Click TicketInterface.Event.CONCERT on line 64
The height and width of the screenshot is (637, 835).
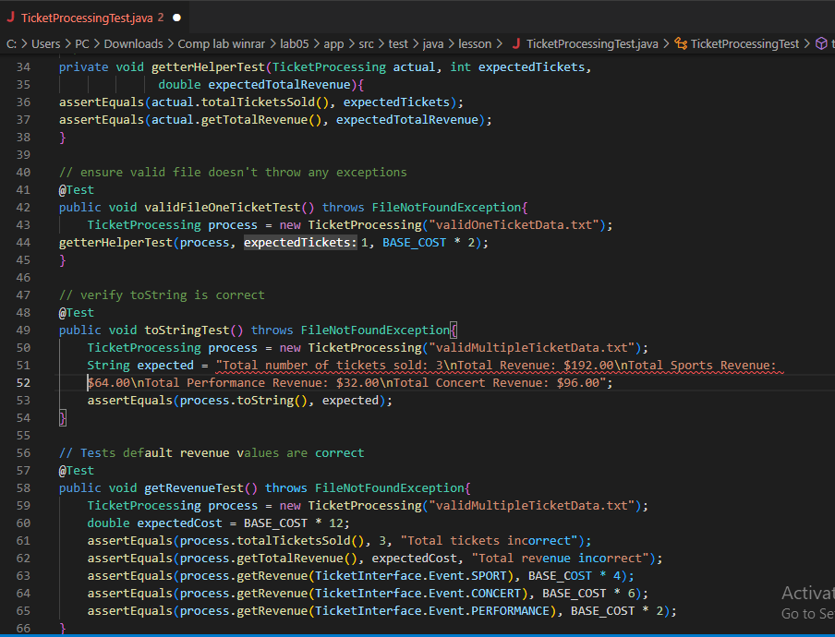pyautogui.click(x=417, y=594)
